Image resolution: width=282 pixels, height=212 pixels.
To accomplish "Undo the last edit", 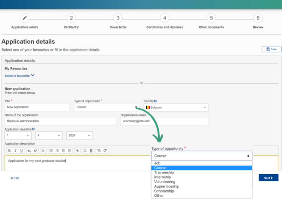I will pos(99,151).
